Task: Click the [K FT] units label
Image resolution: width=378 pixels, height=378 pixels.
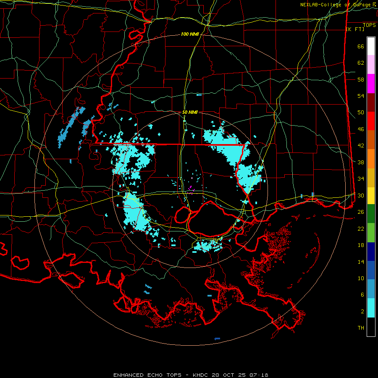Action: click(355, 29)
